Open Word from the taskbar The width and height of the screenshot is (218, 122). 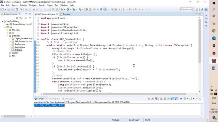[x=214, y=68]
